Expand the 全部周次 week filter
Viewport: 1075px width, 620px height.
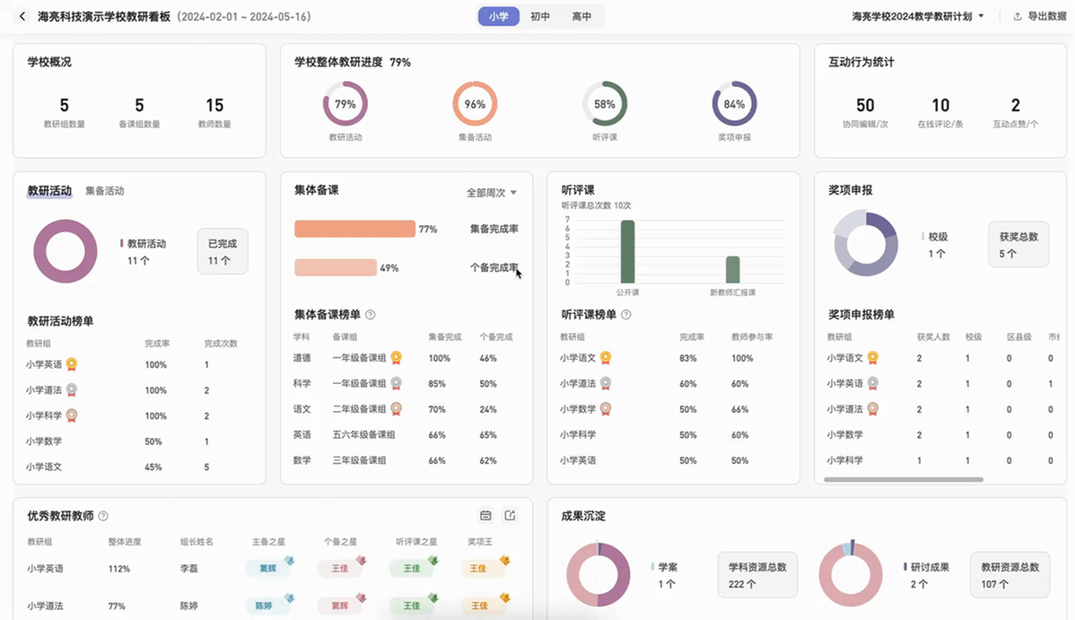492,193
